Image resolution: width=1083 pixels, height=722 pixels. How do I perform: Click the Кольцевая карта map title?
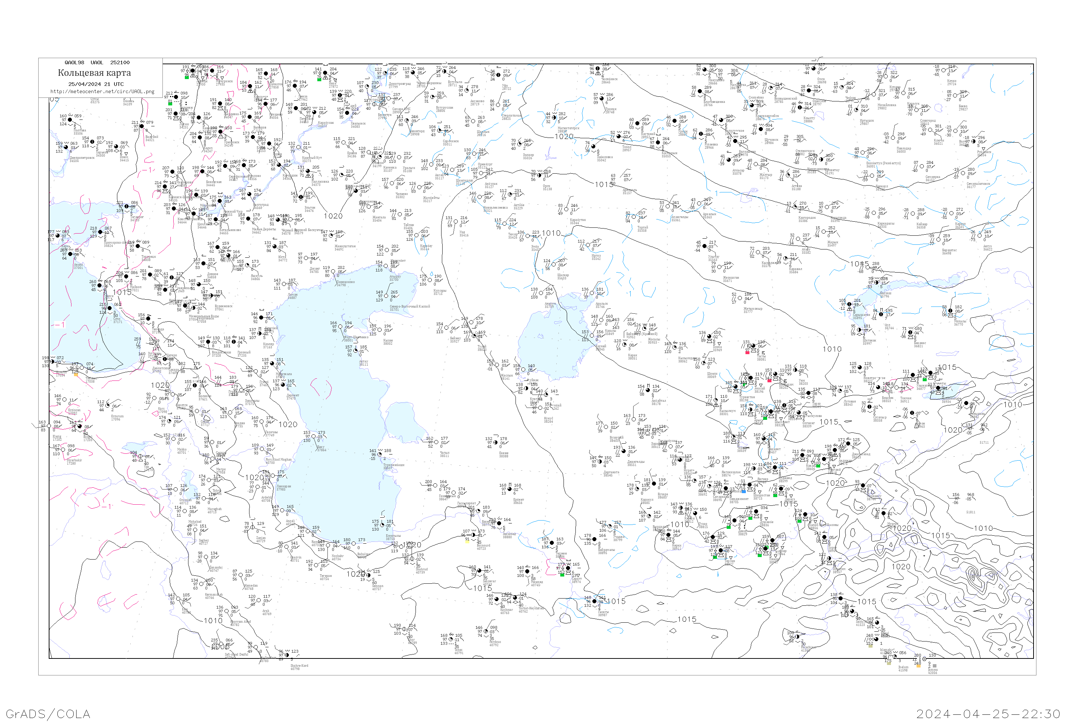(x=94, y=73)
